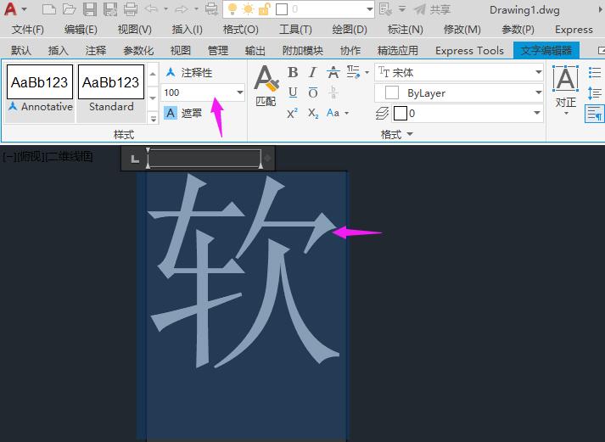Open the text height dropdown arrow
605x442 pixels.
[239, 92]
